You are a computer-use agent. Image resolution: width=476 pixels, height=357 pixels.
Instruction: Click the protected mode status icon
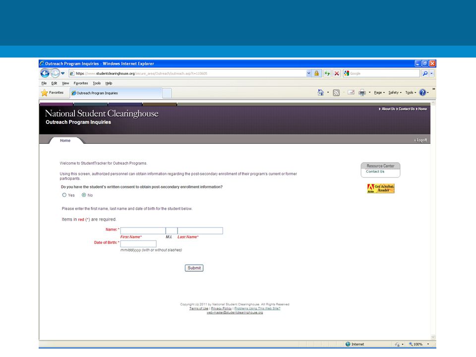click(x=397, y=344)
